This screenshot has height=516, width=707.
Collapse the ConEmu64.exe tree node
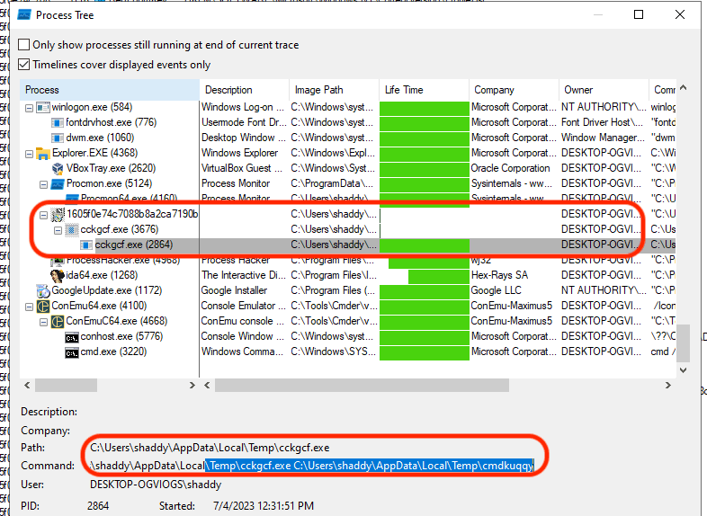point(29,307)
